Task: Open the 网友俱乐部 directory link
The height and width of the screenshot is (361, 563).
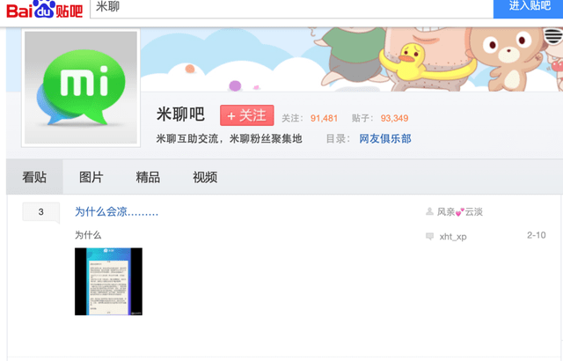Action: coord(385,138)
